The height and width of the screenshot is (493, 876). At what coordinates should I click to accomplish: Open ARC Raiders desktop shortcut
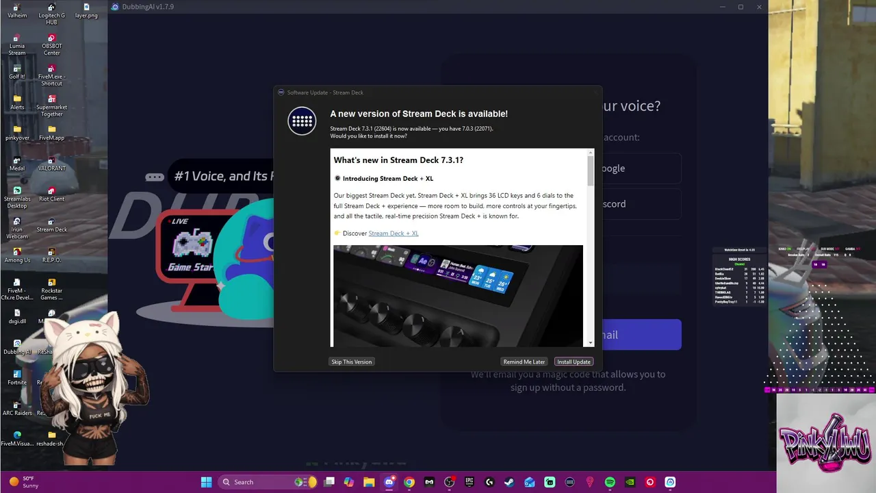pyautogui.click(x=17, y=408)
